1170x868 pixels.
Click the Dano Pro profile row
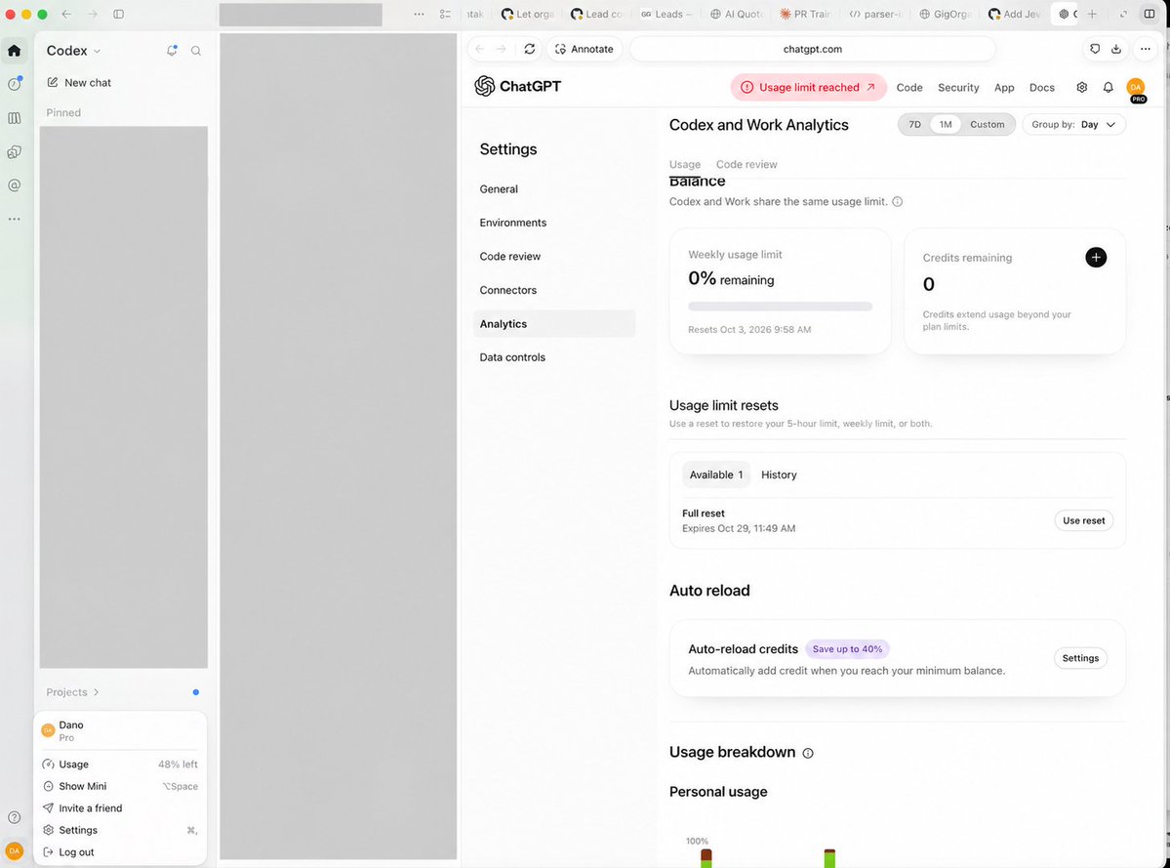point(120,730)
